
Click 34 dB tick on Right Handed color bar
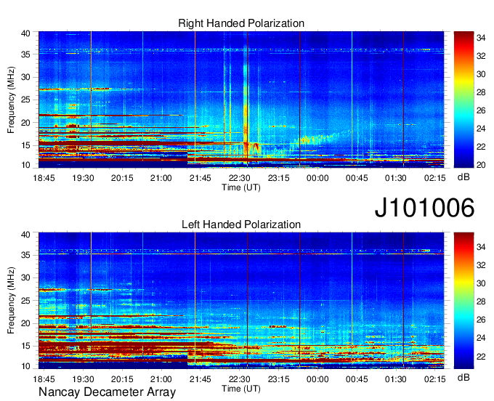pos(481,38)
